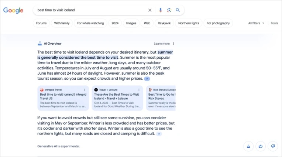This screenshot has width=282, height=157.
Task: Click the Rick Steves Europe favicon
Action: 150,90
